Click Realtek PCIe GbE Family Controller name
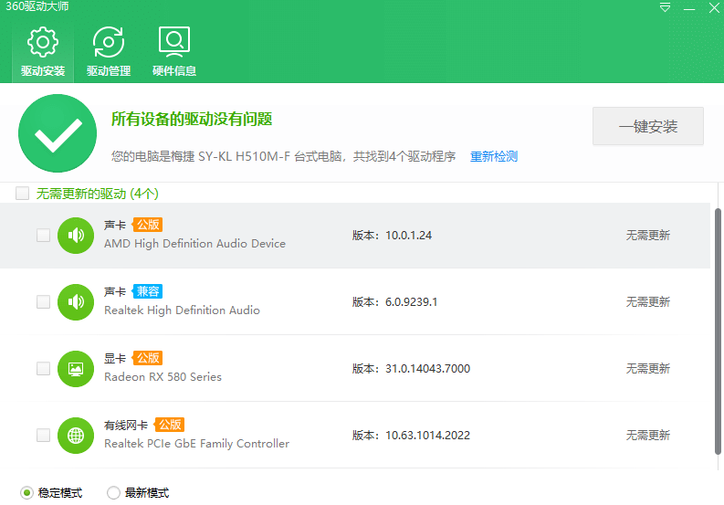The width and height of the screenshot is (724, 505). point(196,444)
